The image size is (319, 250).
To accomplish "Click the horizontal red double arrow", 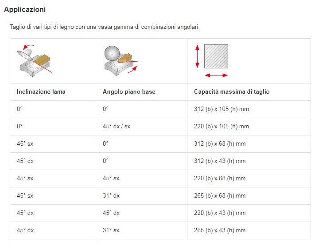I will coord(216,75).
